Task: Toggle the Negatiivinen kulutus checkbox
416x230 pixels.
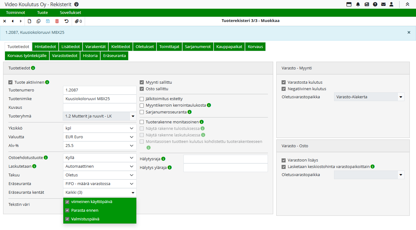Action: click(x=283, y=89)
